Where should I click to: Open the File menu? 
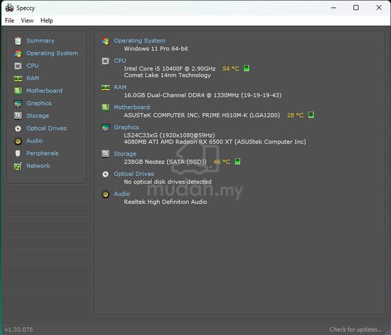[10, 20]
